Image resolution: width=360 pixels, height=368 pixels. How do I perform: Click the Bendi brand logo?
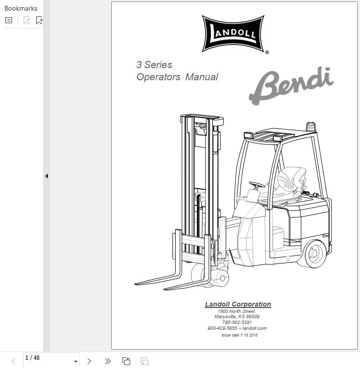coord(291,86)
